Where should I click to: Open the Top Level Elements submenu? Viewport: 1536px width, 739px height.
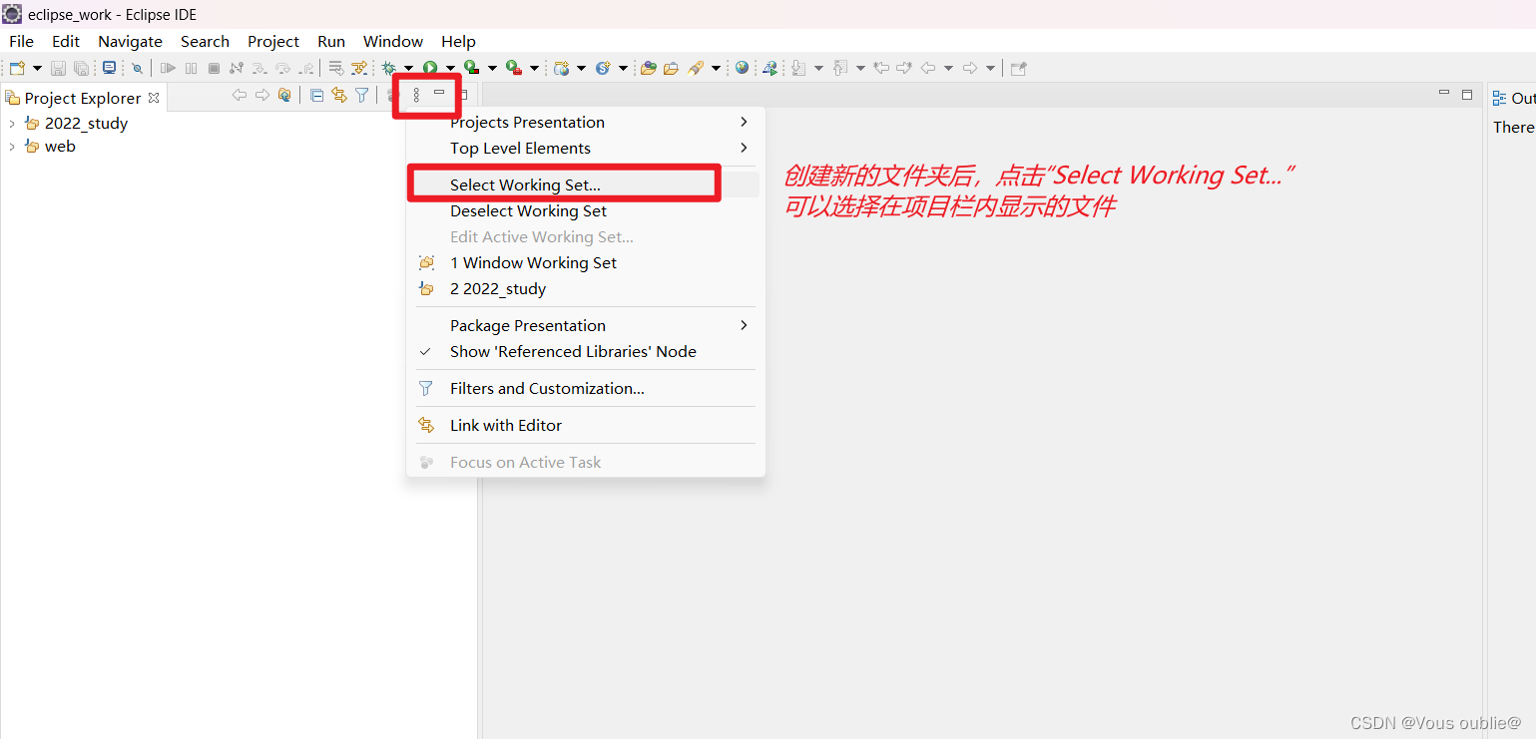click(585, 148)
